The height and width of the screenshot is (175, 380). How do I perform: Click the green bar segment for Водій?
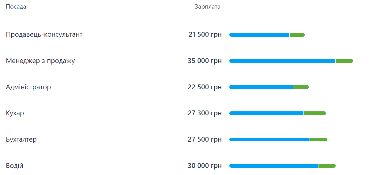tap(327, 166)
